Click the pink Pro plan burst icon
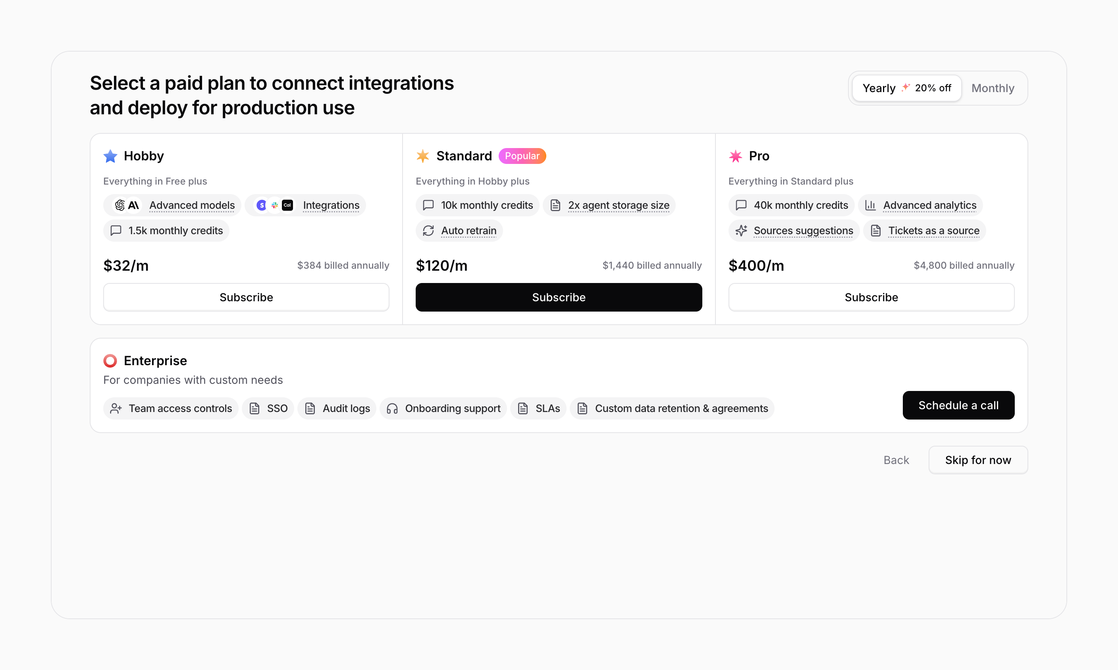This screenshot has width=1118, height=670. (x=736, y=156)
